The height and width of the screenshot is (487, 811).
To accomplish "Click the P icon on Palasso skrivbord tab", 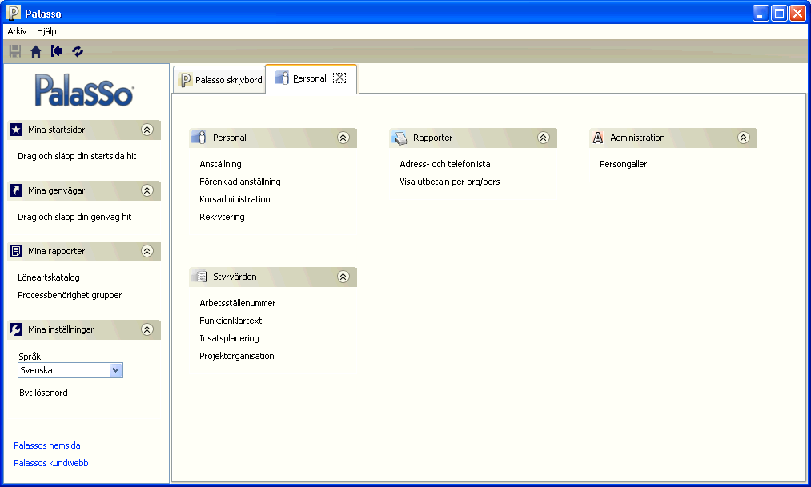I will click(x=185, y=80).
